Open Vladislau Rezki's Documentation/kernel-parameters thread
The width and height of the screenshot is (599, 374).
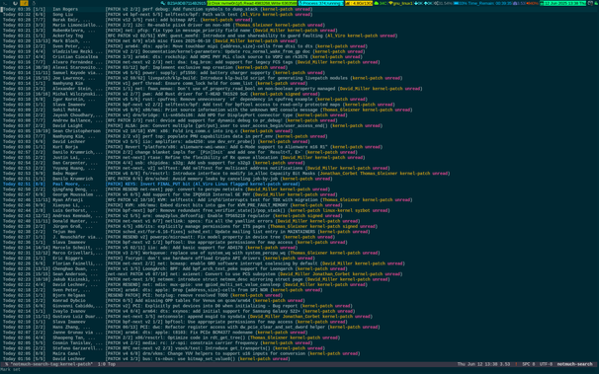pyautogui.click(x=185, y=51)
